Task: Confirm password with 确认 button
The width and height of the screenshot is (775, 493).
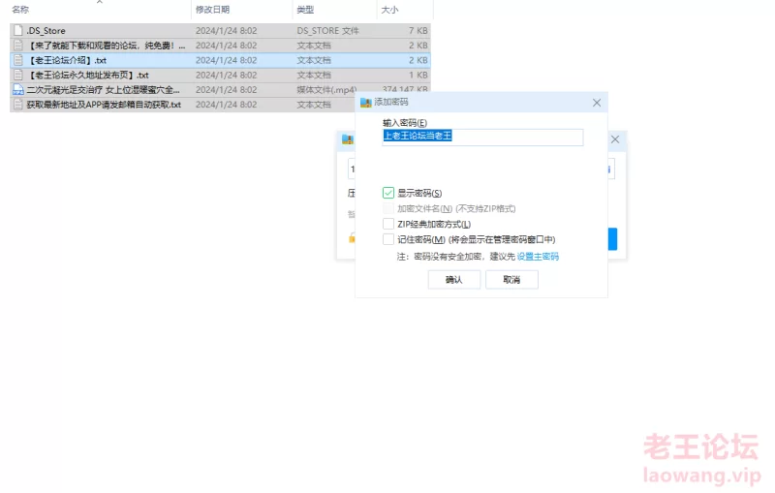Action: pyautogui.click(x=453, y=280)
